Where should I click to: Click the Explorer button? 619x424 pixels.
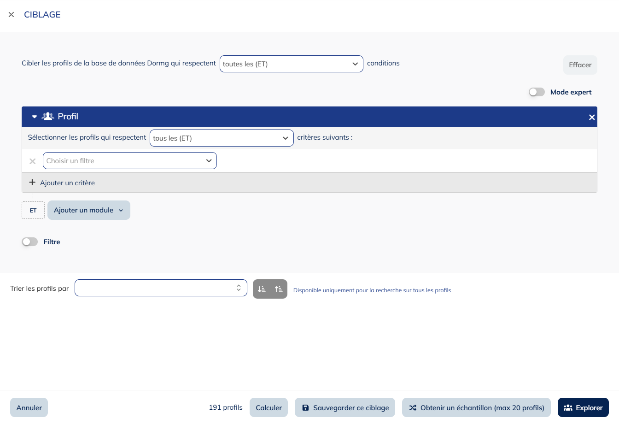[x=583, y=408]
